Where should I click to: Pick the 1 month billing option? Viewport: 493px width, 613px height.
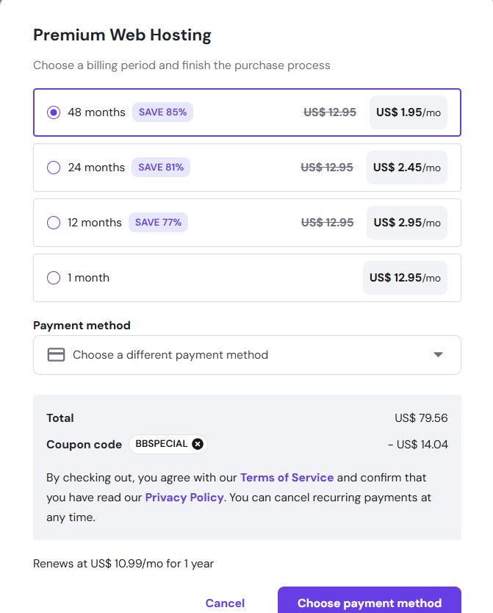click(53, 278)
